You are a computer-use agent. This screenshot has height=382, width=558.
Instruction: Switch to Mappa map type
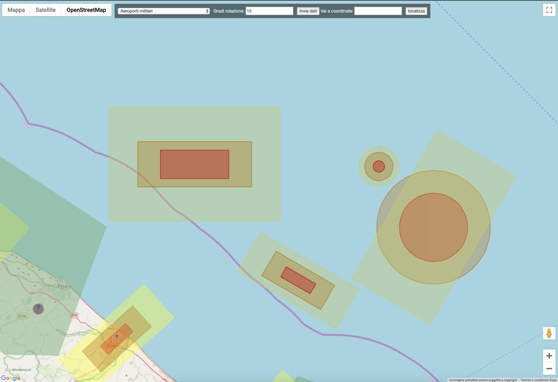click(16, 10)
